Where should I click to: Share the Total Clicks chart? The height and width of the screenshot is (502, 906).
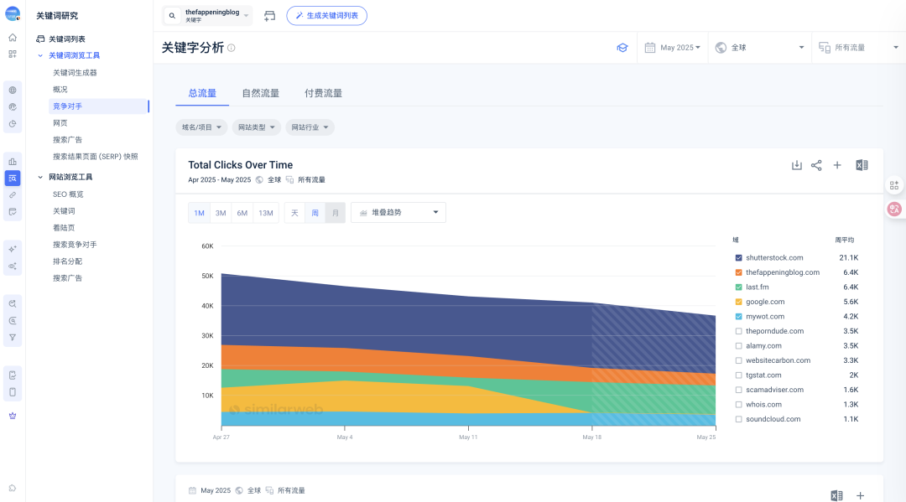click(x=816, y=166)
